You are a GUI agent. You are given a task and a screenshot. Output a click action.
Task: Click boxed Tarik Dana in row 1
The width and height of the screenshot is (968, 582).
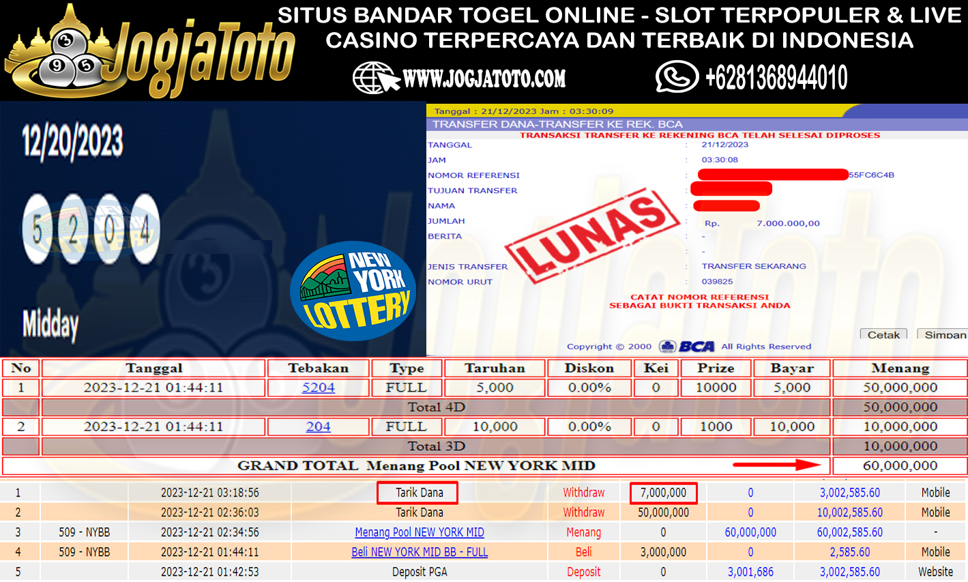417,493
